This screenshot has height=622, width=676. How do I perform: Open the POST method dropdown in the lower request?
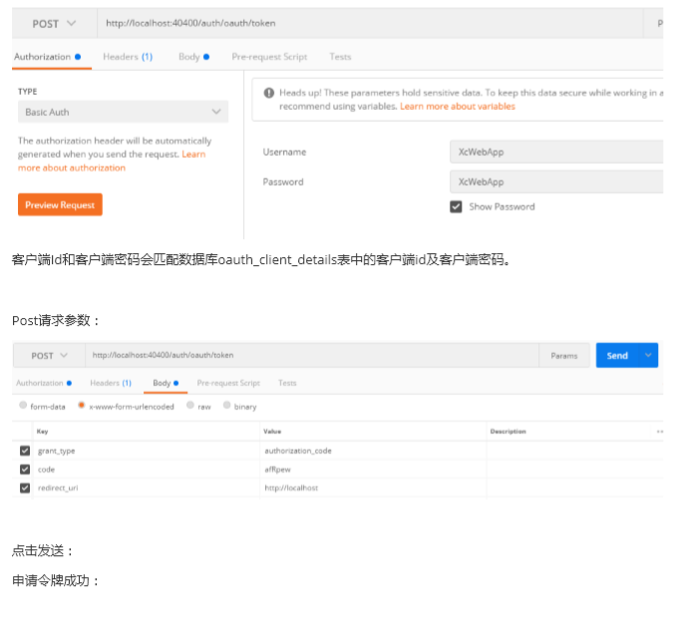[49, 356]
